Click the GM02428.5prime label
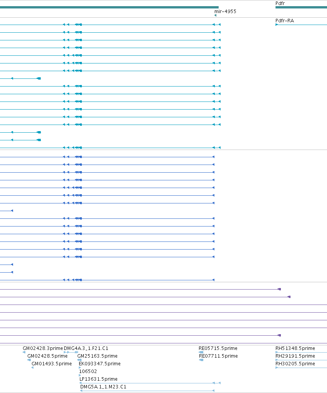 tap(47, 356)
